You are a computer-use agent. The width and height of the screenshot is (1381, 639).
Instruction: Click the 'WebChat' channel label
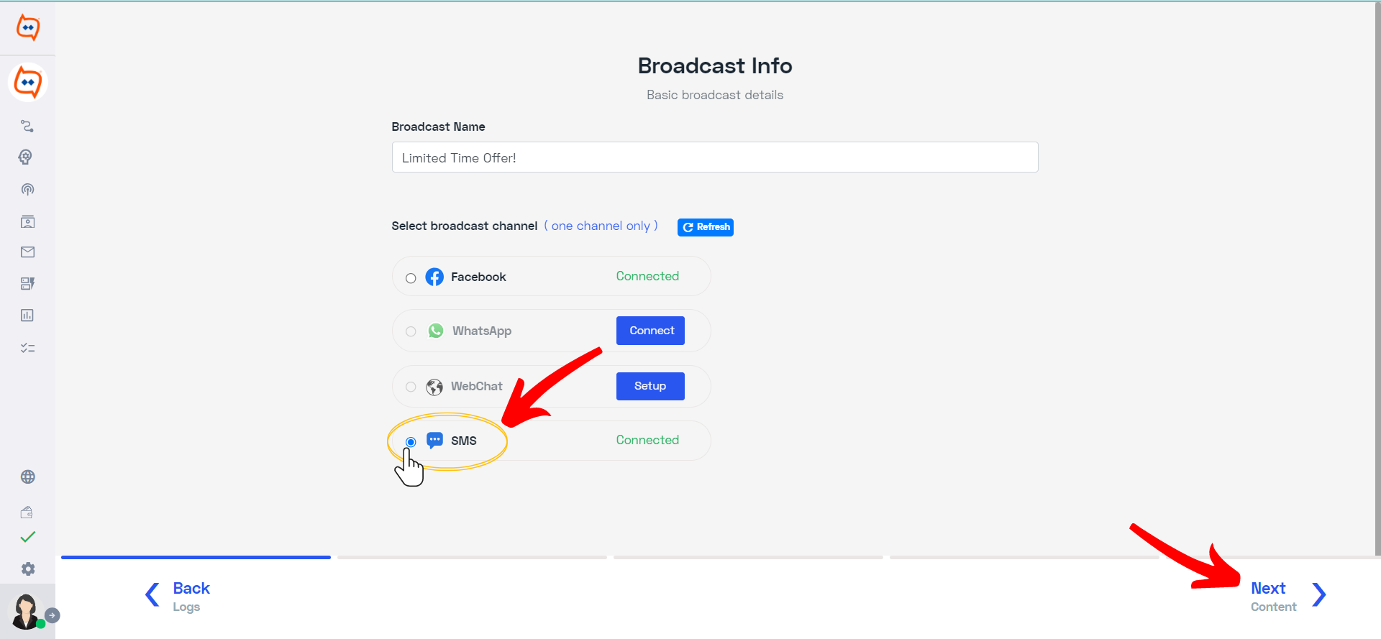point(477,386)
